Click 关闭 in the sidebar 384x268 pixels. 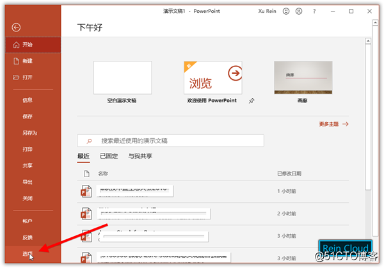click(x=33, y=198)
